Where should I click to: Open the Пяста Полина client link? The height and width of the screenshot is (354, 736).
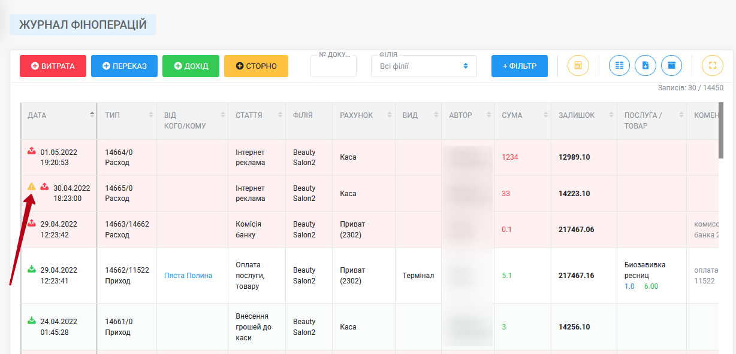(188, 276)
